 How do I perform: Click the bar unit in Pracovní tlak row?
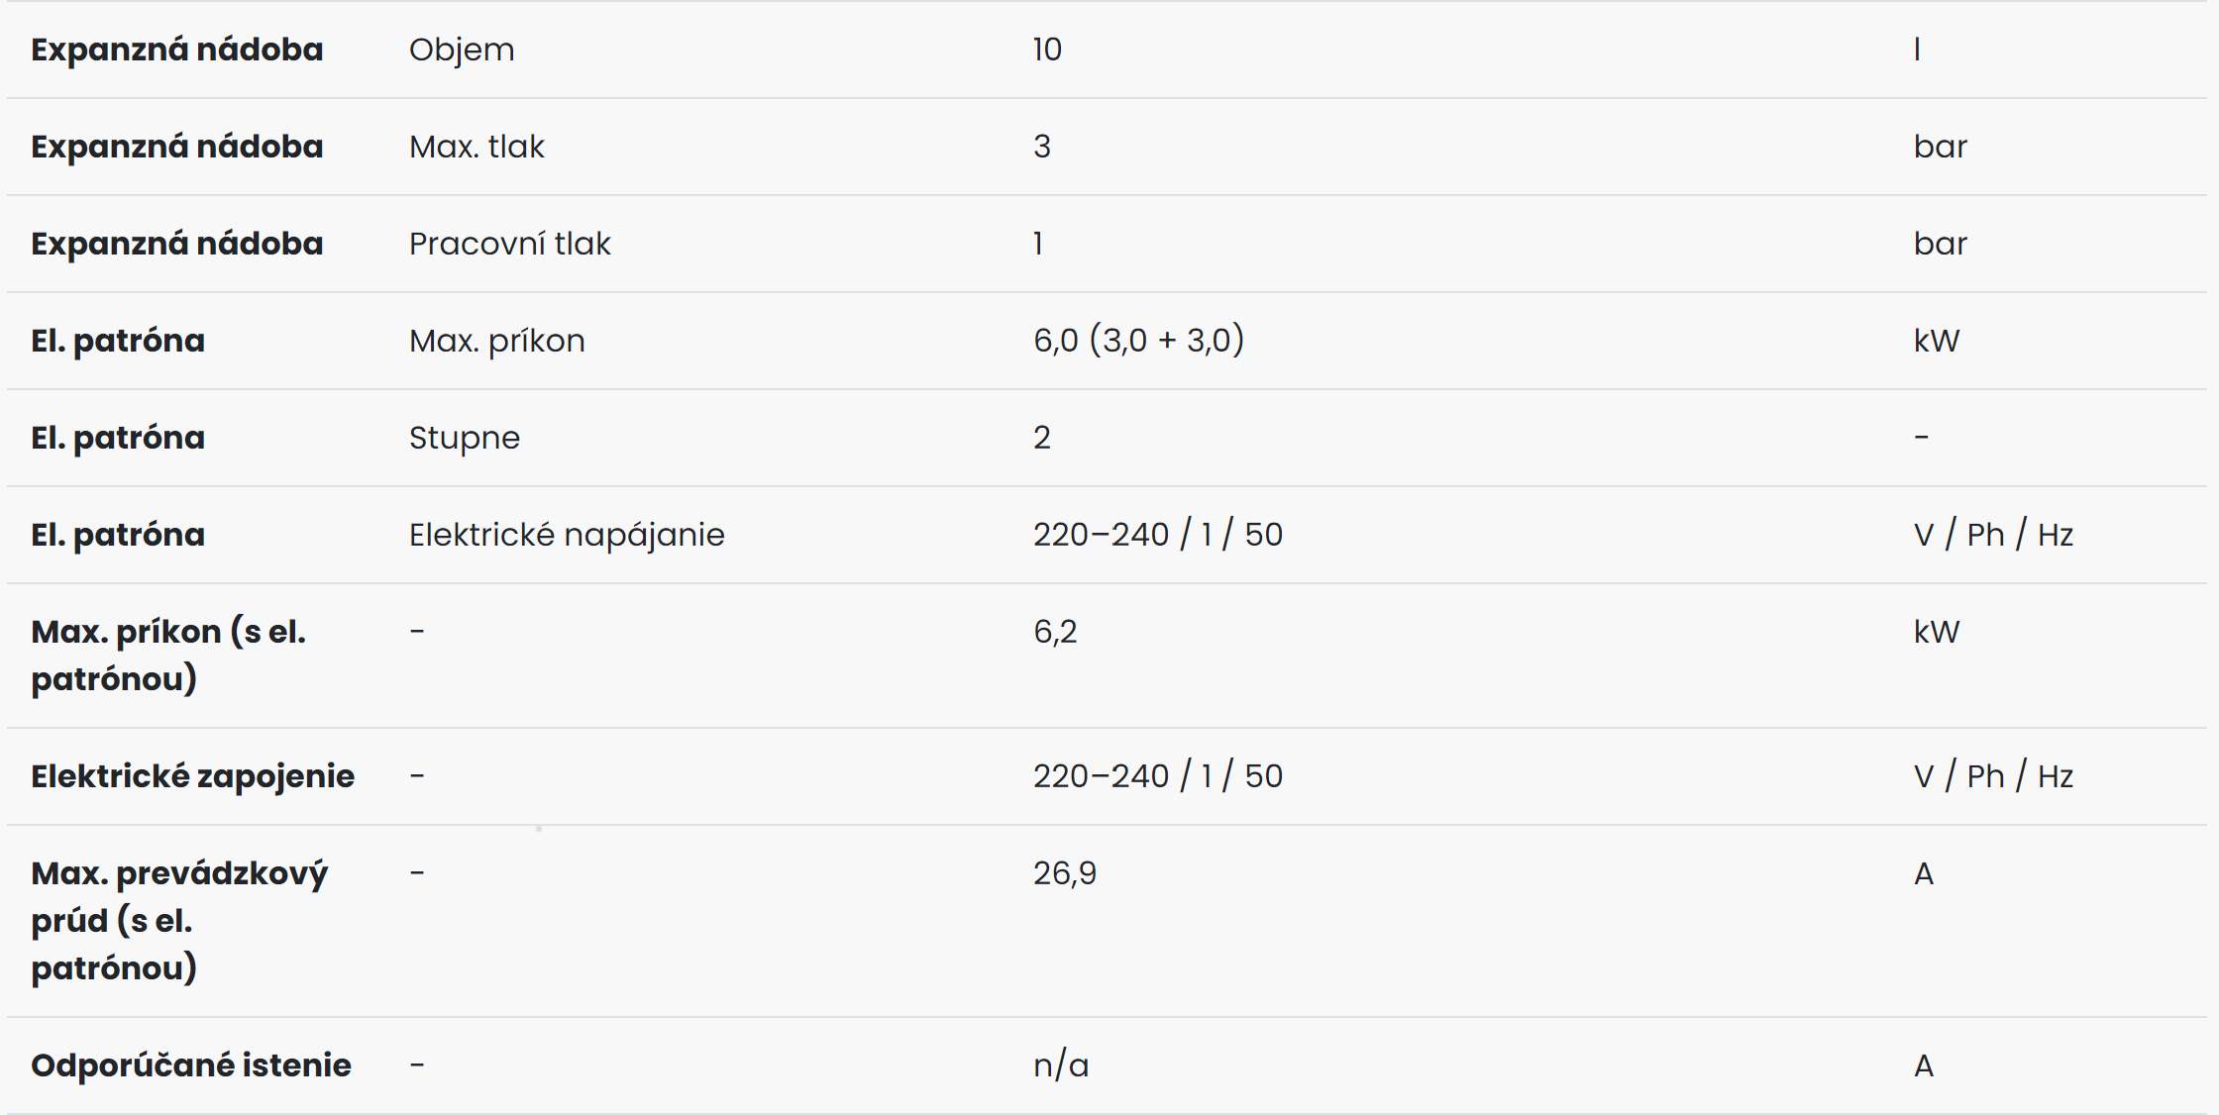(1941, 244)
